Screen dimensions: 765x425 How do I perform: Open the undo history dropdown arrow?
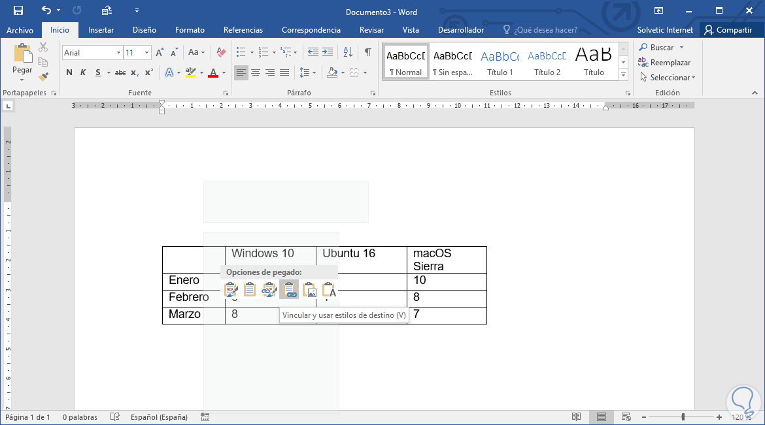click(59, 10)
